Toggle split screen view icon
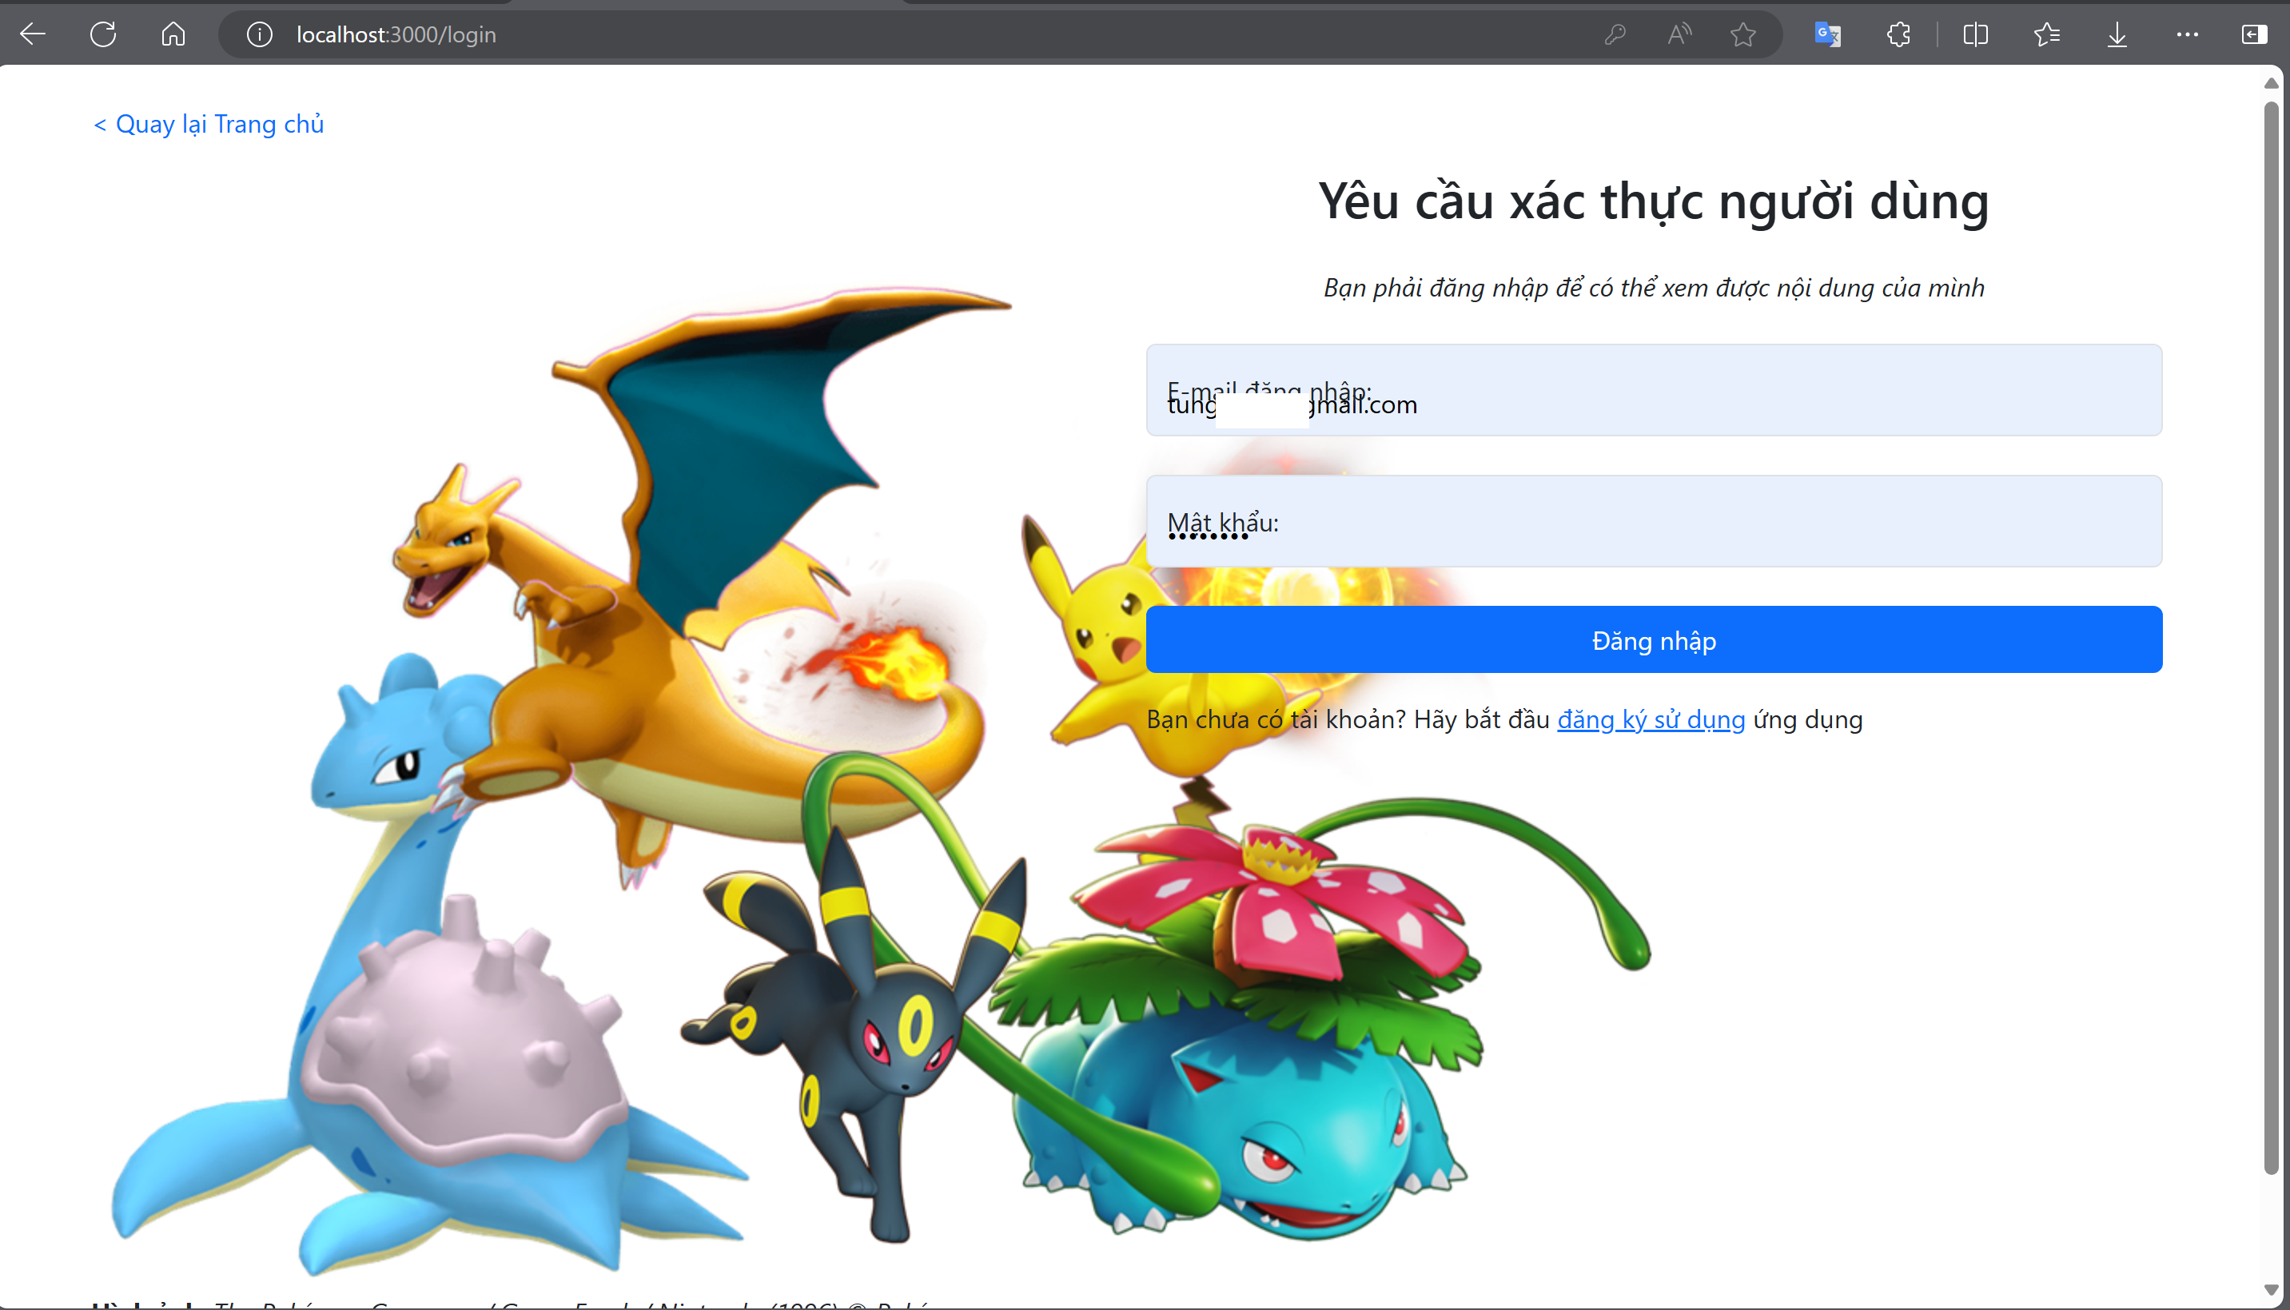Viewport: 2290px width, 1310px height. tap(1975, 34)
